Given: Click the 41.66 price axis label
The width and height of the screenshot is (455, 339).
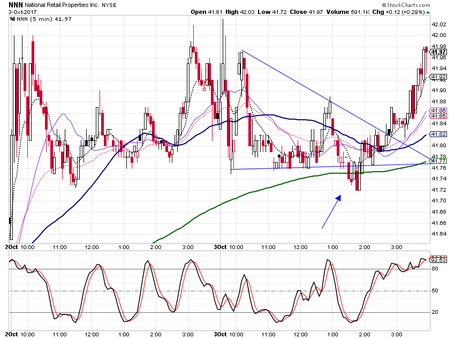Looking at the screenshot, I should tap(439, 223).
